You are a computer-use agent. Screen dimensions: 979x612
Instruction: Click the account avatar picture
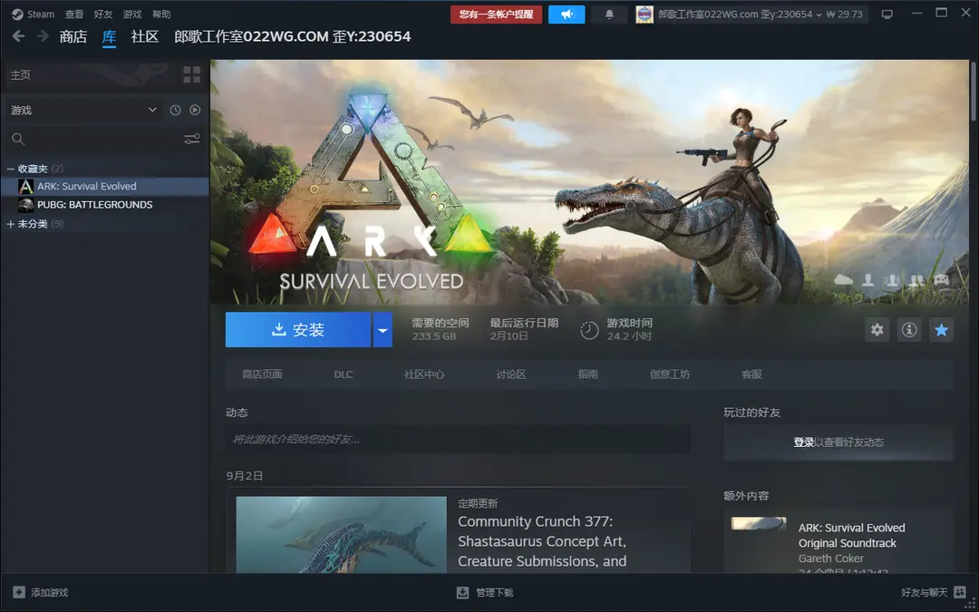[645, 14]
